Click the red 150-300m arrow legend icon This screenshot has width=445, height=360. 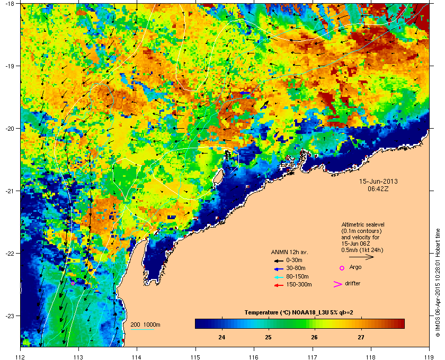click(x=279, y=285)
